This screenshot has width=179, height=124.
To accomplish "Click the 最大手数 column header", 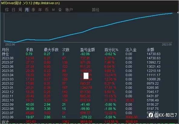I will 51,50.
